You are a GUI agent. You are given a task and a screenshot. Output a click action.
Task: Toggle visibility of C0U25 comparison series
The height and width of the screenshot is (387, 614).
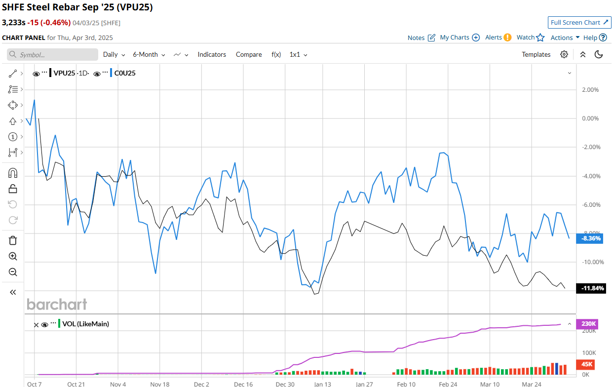point(97,74)
